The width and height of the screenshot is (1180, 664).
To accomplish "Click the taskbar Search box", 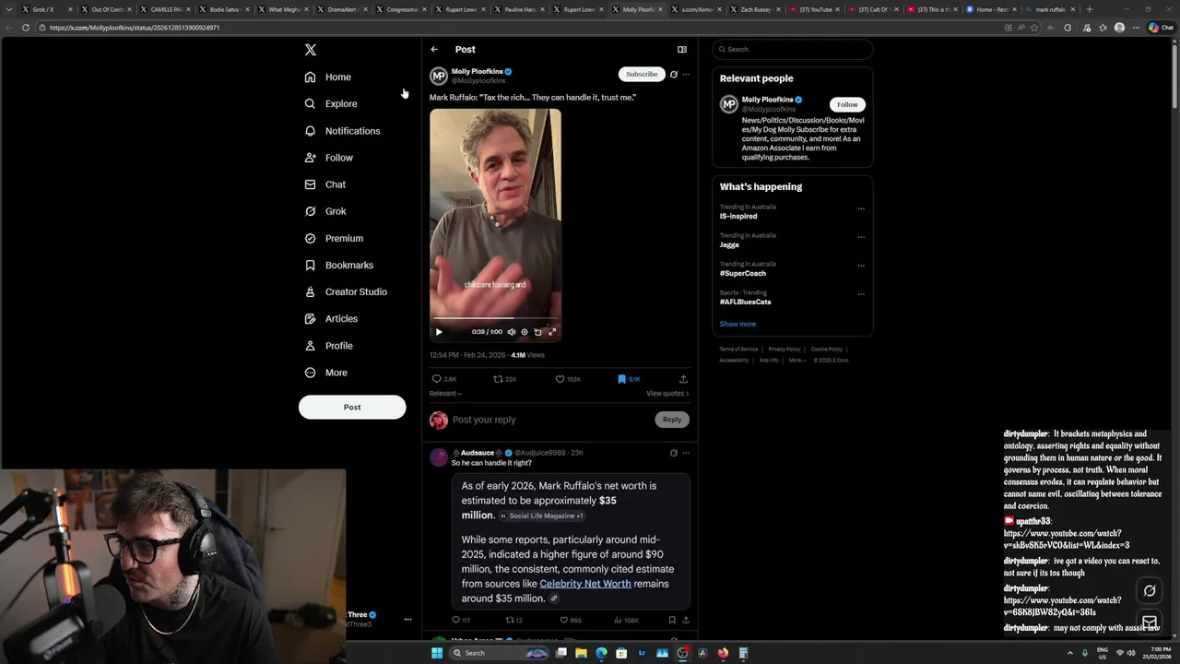I will point(500,653).
